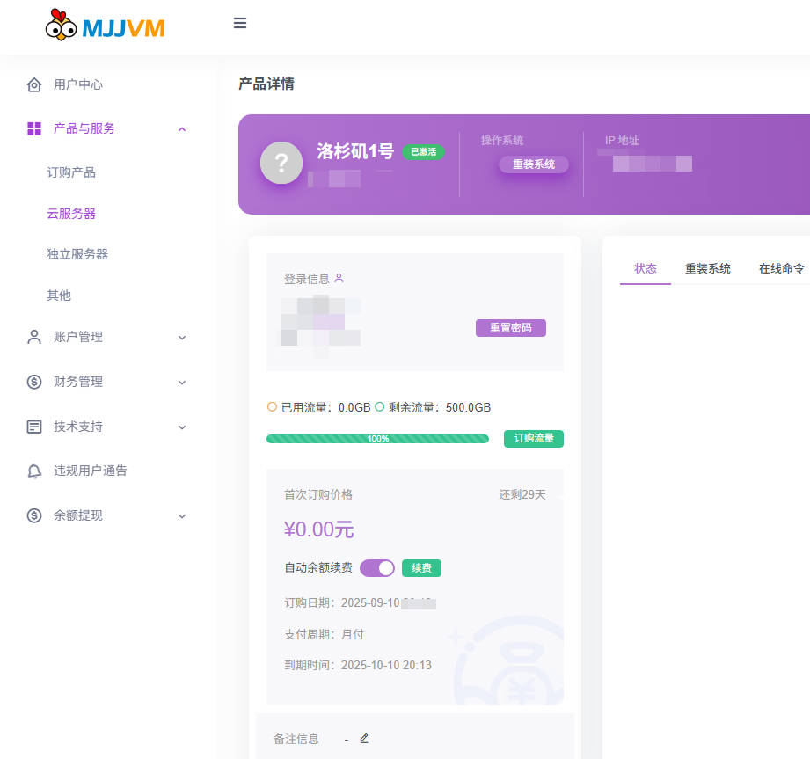
Task: Toggle the hamburger menu icon
Action: (240, 24)
